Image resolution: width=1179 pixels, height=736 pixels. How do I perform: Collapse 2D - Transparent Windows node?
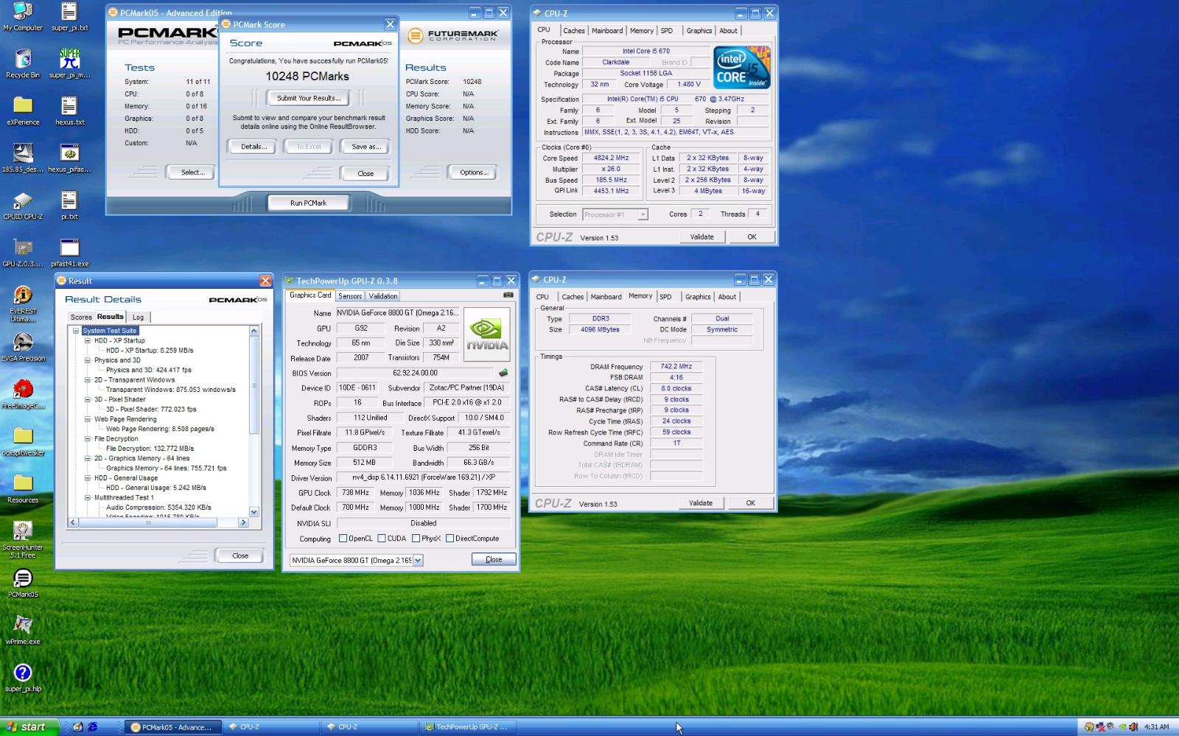(x=88, y=380)
